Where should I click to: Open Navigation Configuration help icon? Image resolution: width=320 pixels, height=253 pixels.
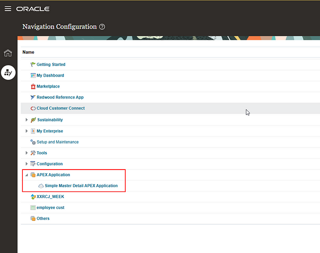tap(102, 27)
